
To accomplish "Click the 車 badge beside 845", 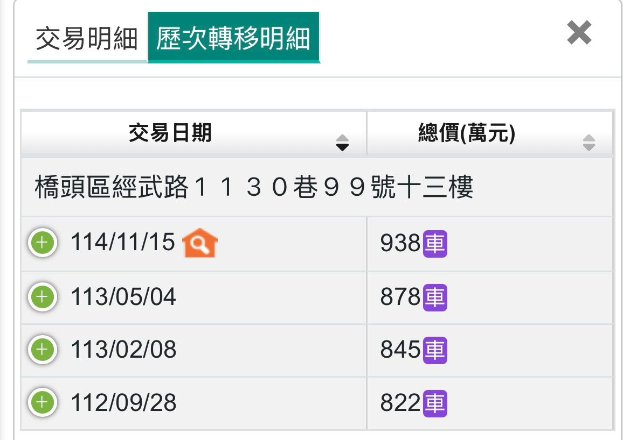I will point(435,350).
